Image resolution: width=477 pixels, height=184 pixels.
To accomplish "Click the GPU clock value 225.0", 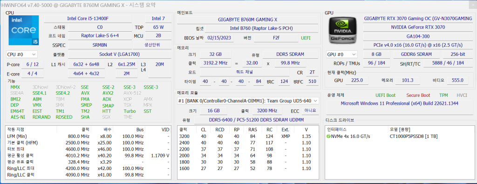I will [357, 80].
